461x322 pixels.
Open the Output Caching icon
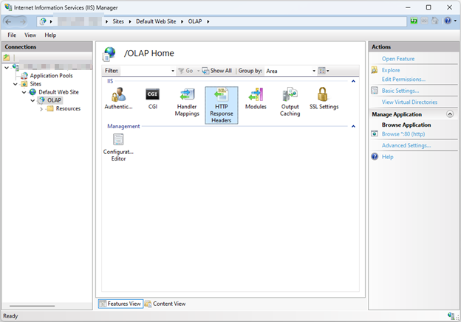(290, 94)
